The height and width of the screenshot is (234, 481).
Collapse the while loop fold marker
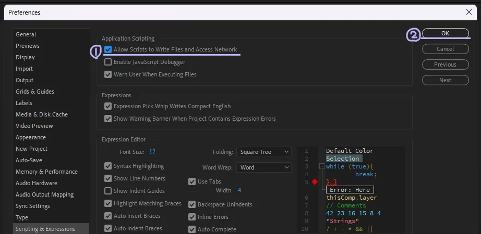coord(322,166)
